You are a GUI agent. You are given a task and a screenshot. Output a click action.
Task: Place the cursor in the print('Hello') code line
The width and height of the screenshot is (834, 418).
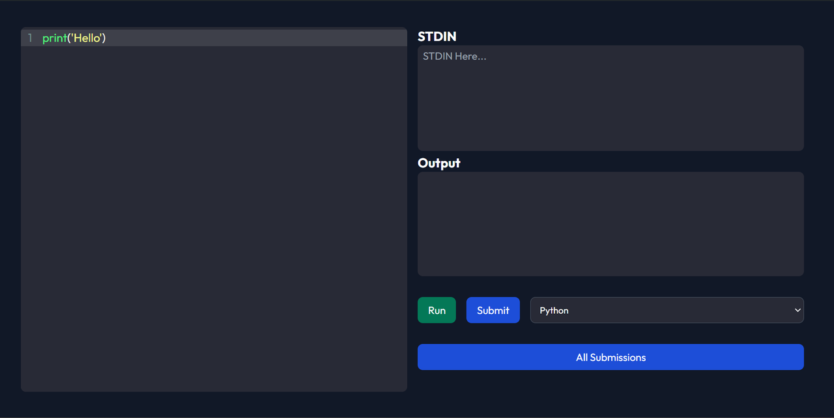(x=74, y=38)
